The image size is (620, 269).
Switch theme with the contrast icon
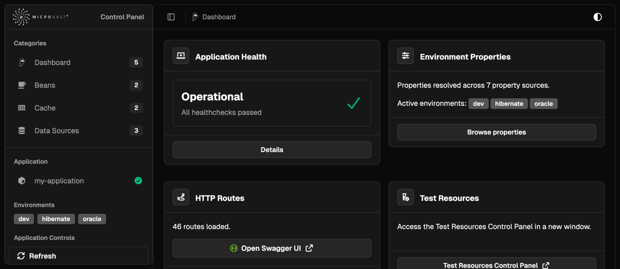pyautogui.click(x=598, y=17)
